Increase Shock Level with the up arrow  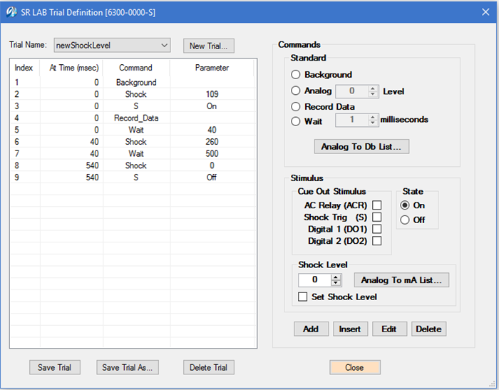pyautogui.click(x=336, y=277)
